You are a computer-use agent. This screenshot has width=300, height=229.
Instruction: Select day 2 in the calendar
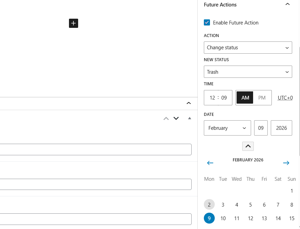(x=209, y=205)
